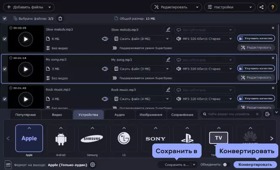The height and width of the screenshot is (170, 280).
Task: Open the Добавить файлы dropdown arrow
Action: click(x=50, y=7)
